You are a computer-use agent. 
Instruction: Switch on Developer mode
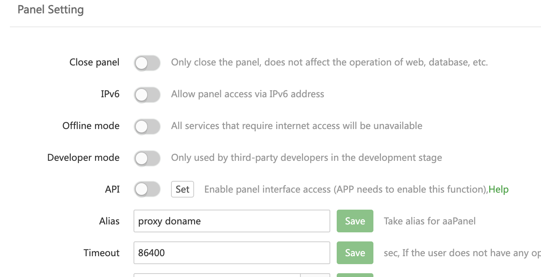[x=147, y=158]
